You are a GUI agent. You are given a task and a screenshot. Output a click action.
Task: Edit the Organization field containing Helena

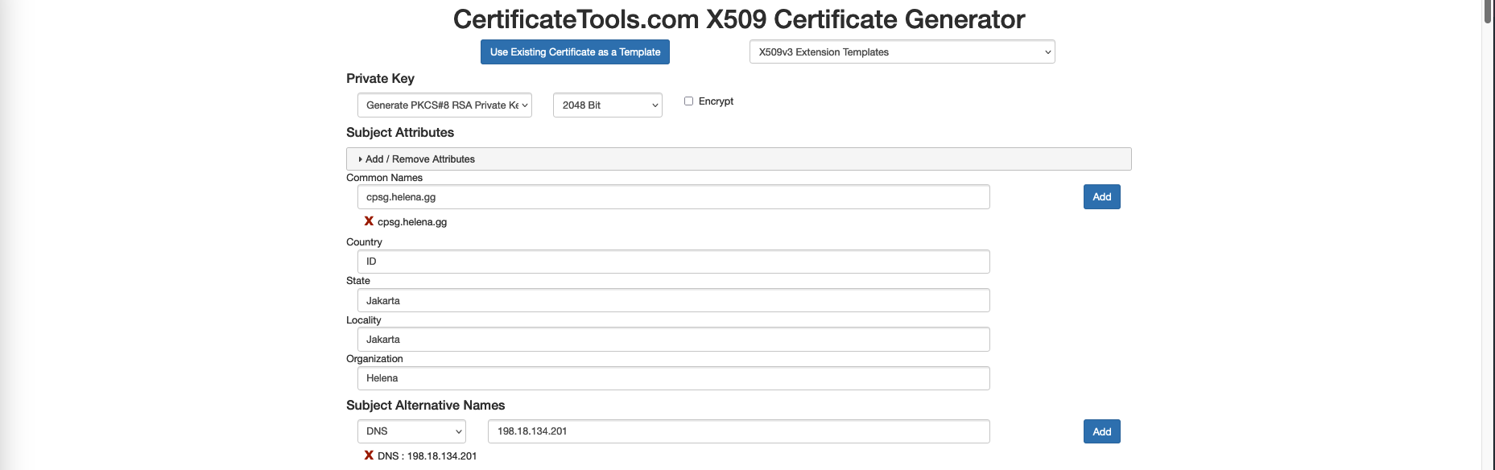click(673, 378)
